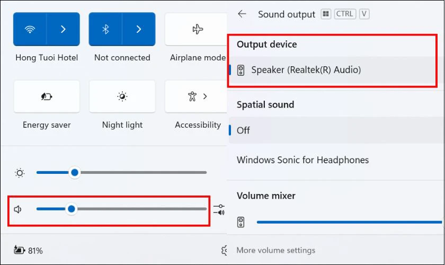Screen dimensions: 445x265
Task: Expand Bluetooth devices chevron
Action: point(139,29)
